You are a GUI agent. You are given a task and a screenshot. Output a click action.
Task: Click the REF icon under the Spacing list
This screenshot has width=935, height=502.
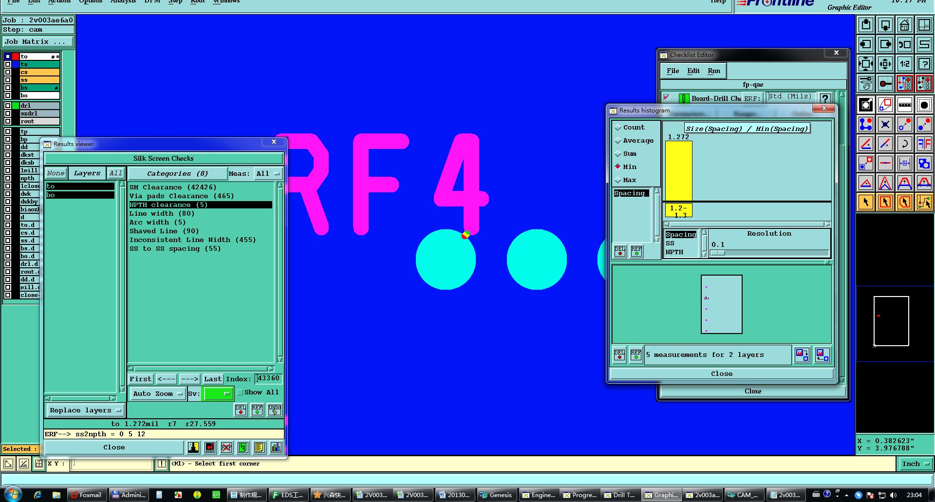point(636,251)
